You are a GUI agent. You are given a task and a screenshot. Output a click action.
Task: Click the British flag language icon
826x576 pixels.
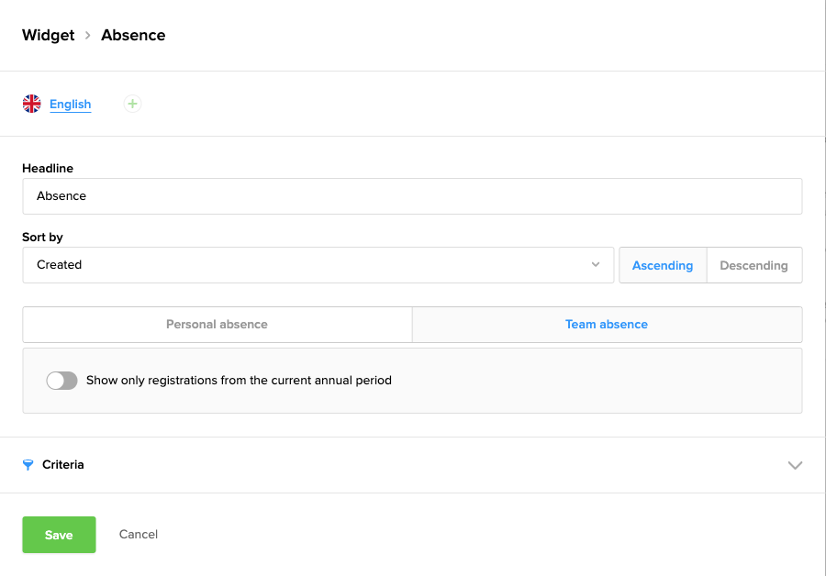32,104
